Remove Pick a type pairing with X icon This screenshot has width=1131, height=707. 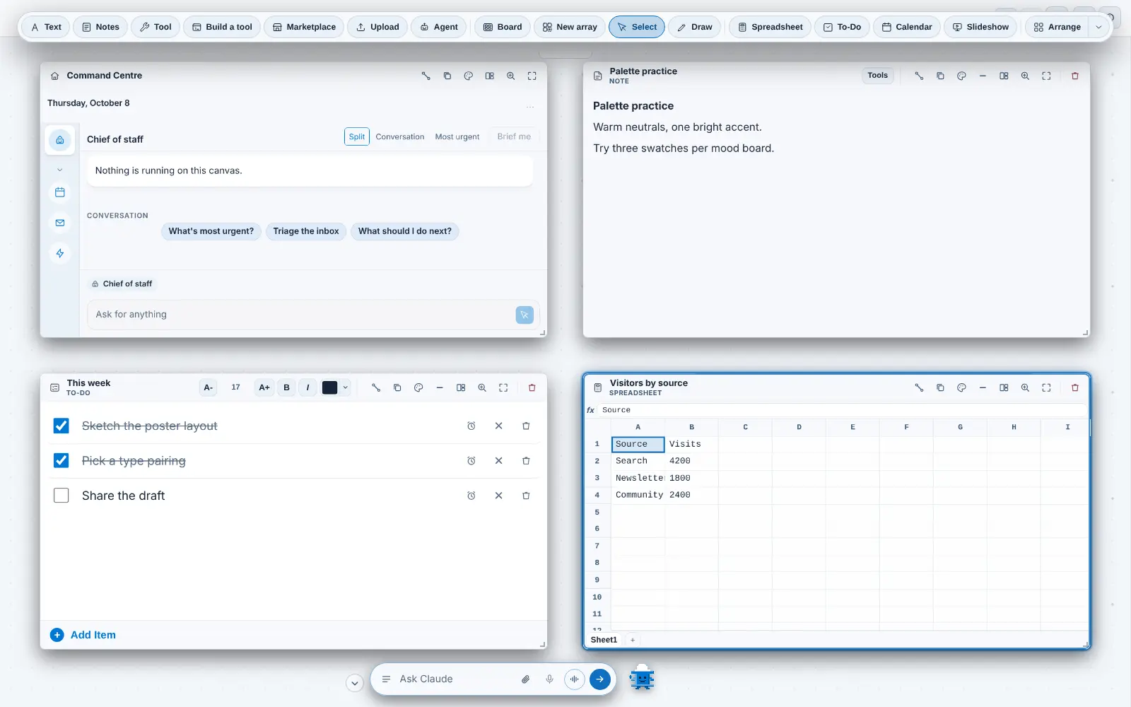(498, 461)
